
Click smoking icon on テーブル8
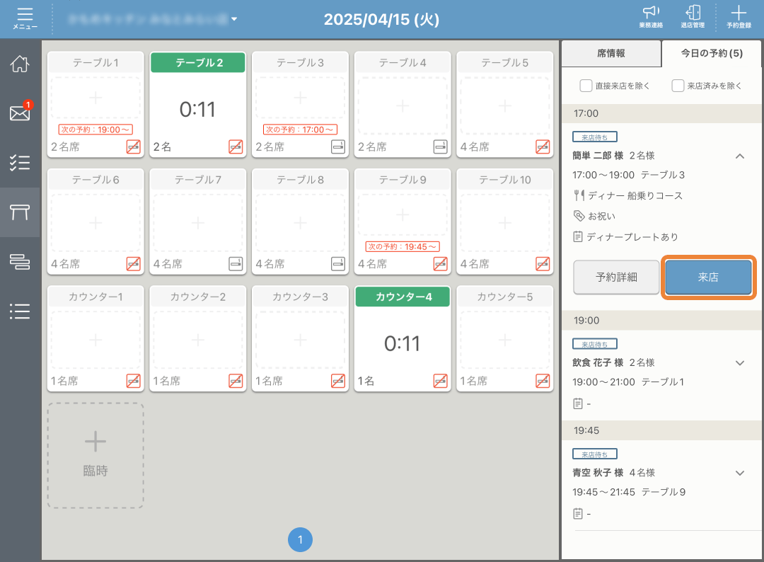338,264
